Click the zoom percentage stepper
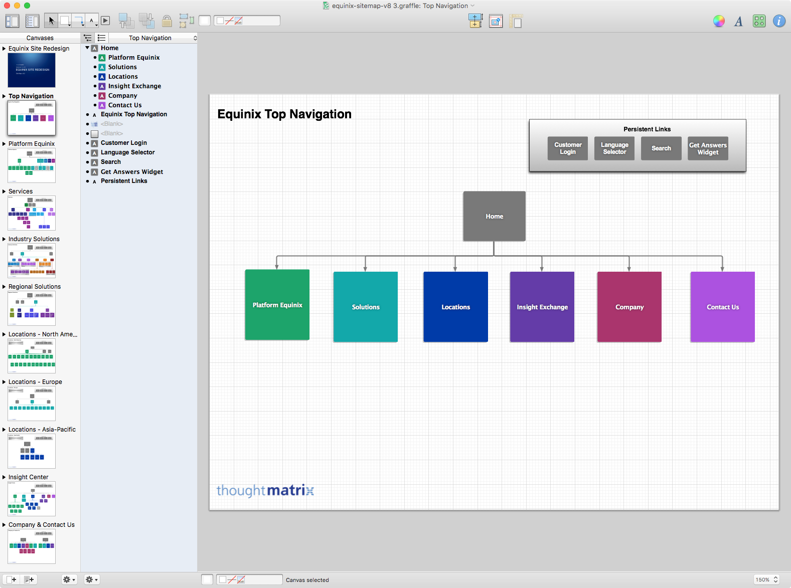 (775, 579)
